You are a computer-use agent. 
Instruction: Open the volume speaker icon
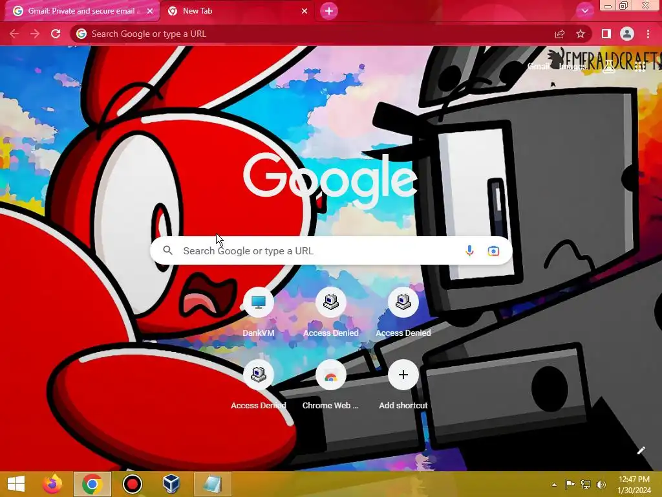(x=601, y=484)
